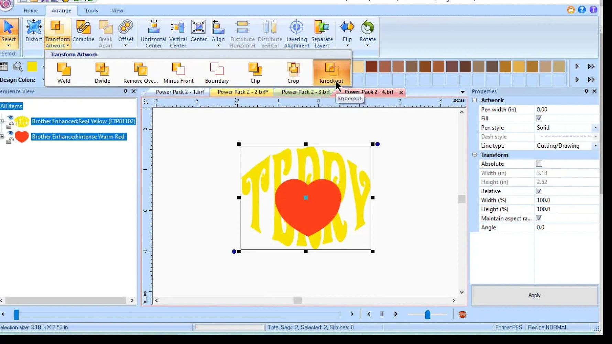Expand Intense Warm Red tree item
The image size is (612, 344).
pyautogui.click(x=2, y=137)
